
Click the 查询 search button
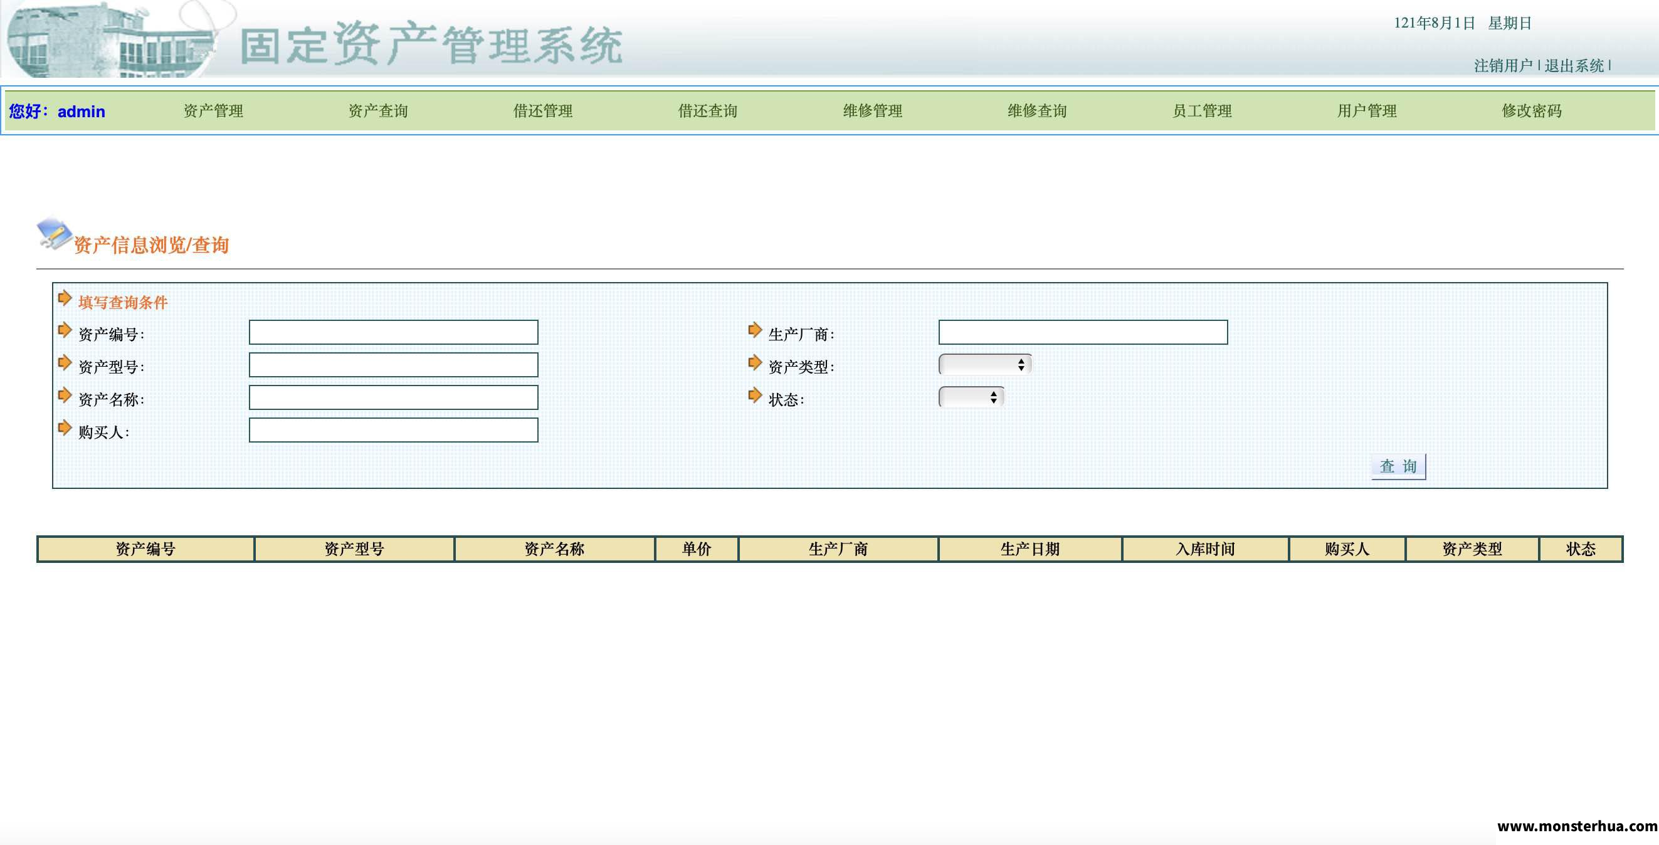[x=1398, y=466]
